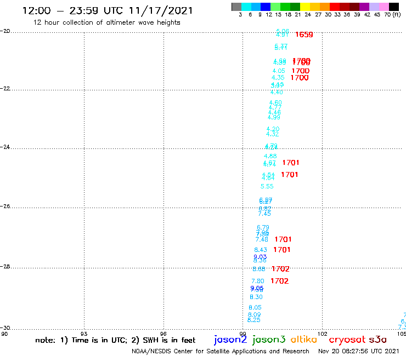Click the black swatch at the legend's end

(x=394, y=7)
